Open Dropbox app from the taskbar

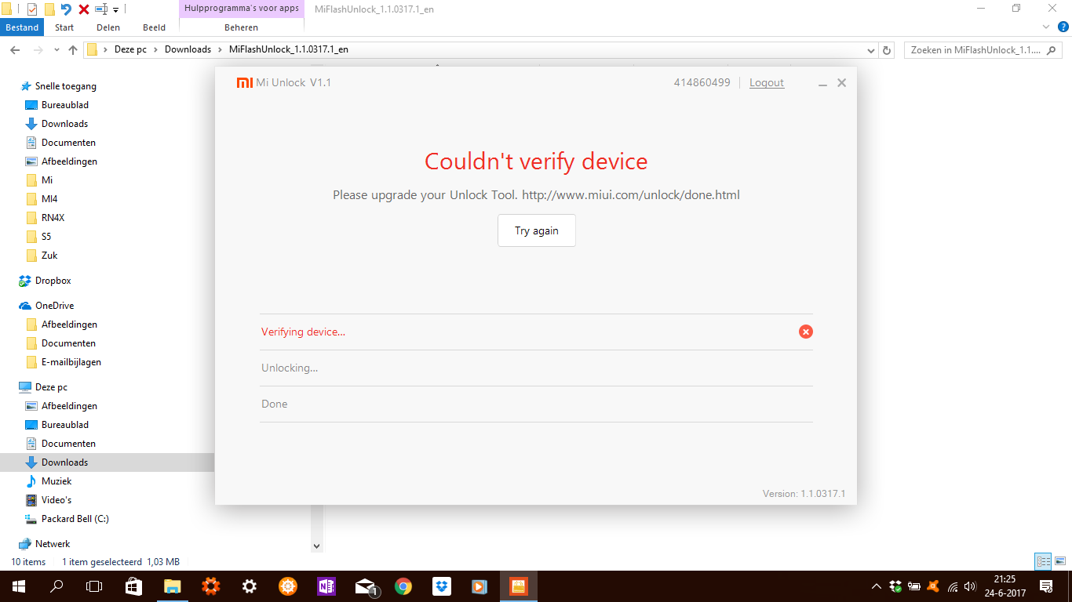pos(441,586)
